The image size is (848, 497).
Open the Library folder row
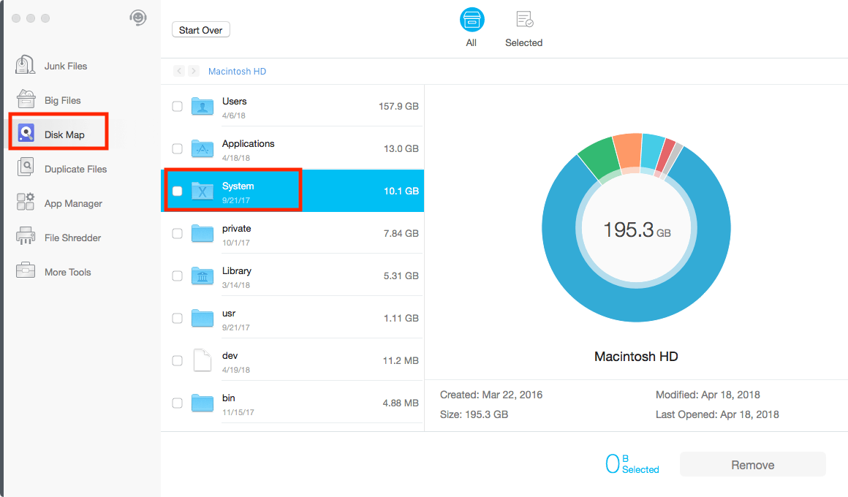click(292, 276)
